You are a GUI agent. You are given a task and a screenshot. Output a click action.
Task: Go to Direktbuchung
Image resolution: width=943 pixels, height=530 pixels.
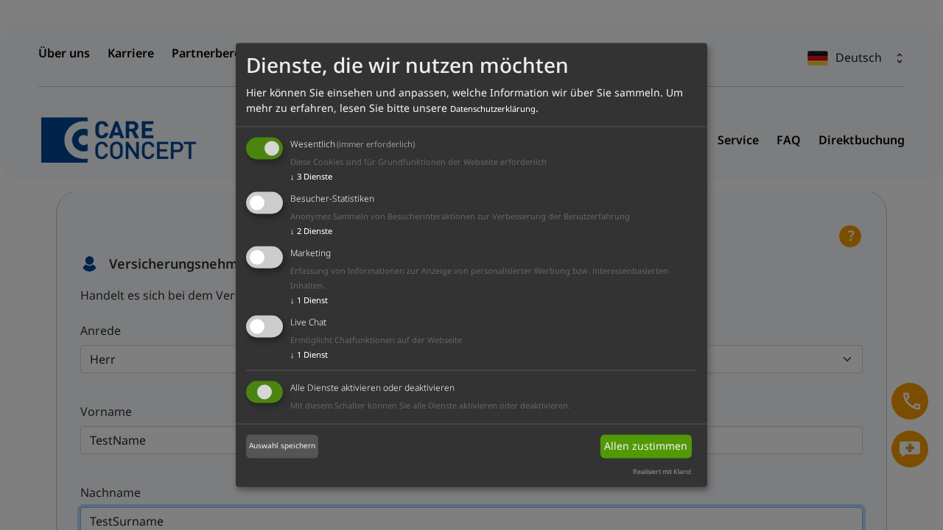tap(861, 140)
